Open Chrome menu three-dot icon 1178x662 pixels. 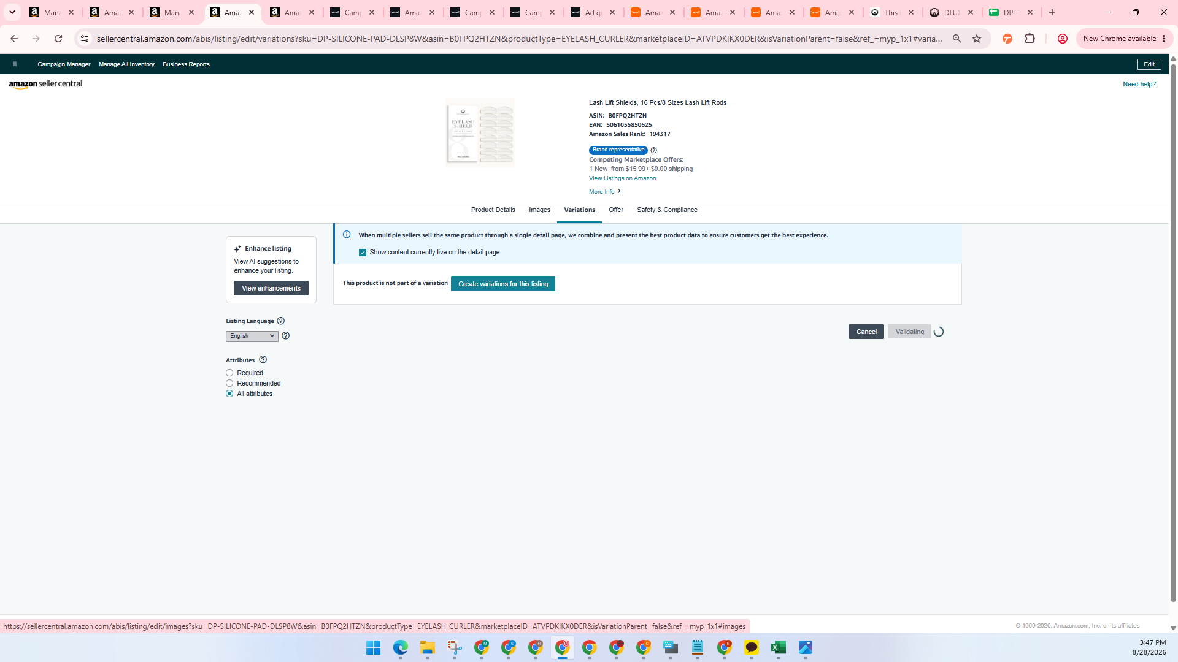pos(1164,39)
